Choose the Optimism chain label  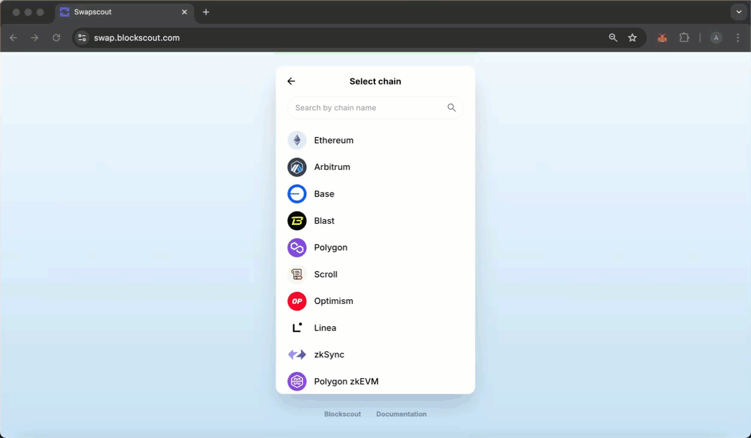(x=334, y=301)
